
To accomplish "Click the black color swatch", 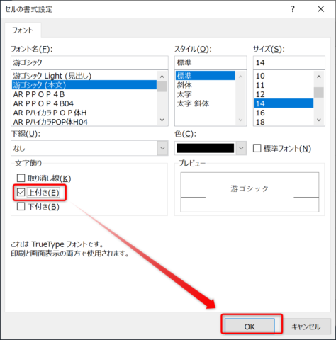I will pyautogui.click(x=206, y=148).
